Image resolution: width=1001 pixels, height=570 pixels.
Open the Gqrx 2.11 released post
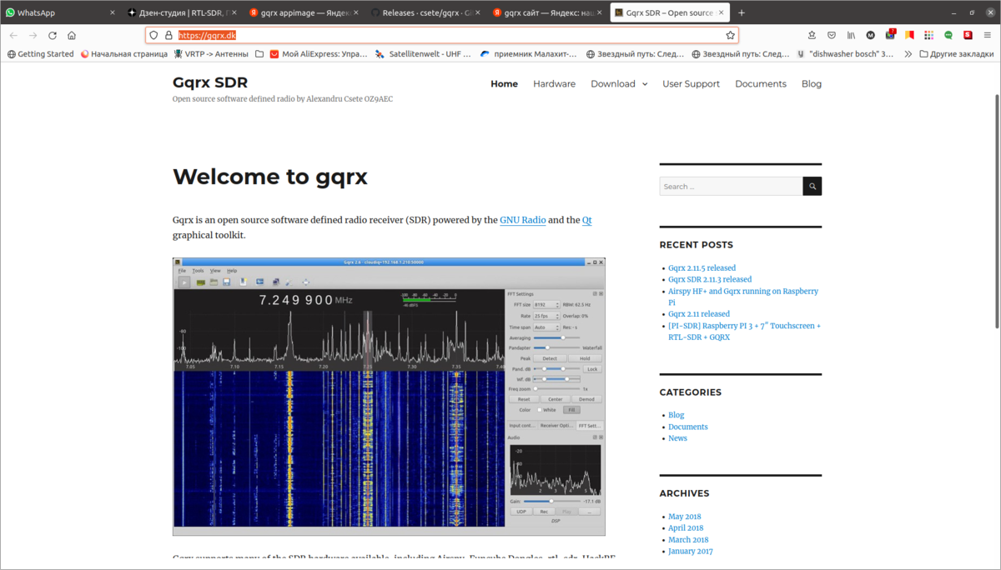click(x=699, y=314)
